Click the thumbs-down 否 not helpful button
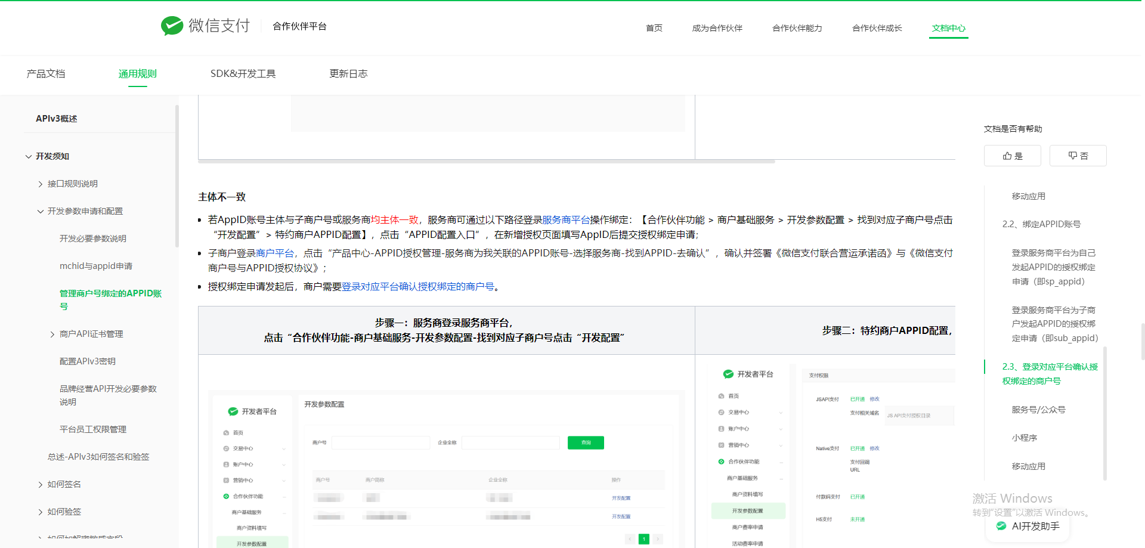This screenshot has width=1145, height=548. click(x=1078, y=156)
